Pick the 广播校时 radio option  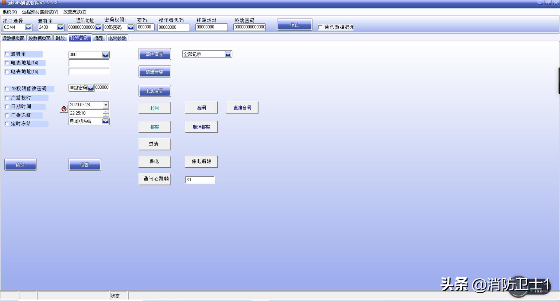pyautogui.click(x=7, y=98)
